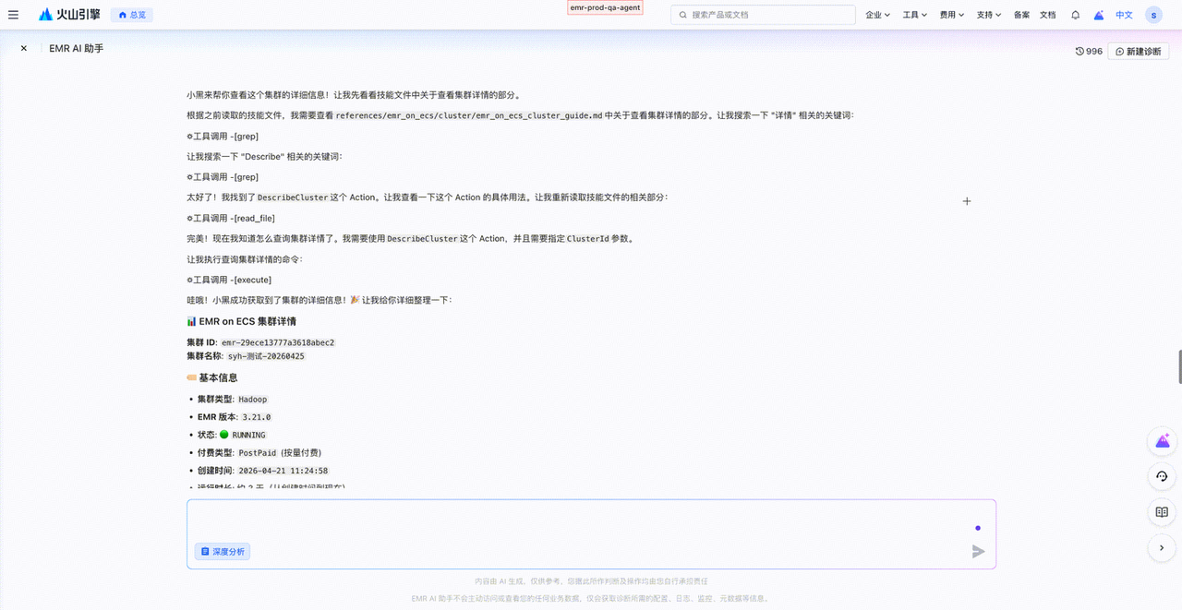
Task: Click the EMR AI 助手 title
Action: (77, 49)
